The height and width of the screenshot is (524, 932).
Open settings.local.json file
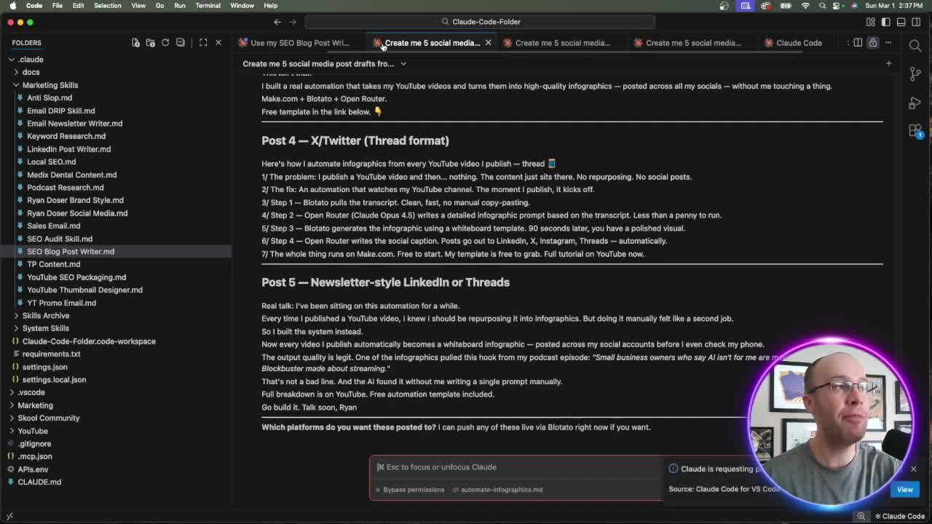pos(54,380)
